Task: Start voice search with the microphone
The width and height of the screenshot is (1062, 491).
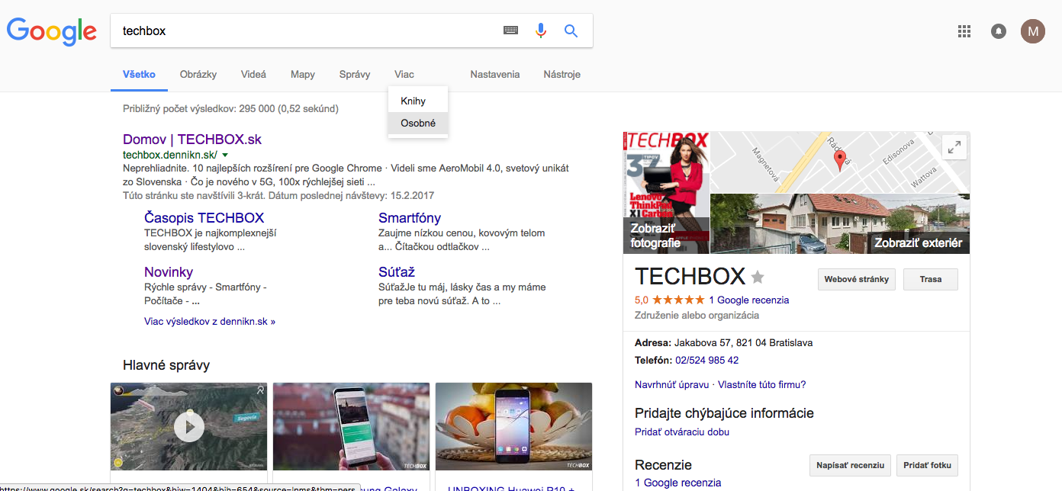Action: pyautogui.click(x=541, y=30)
